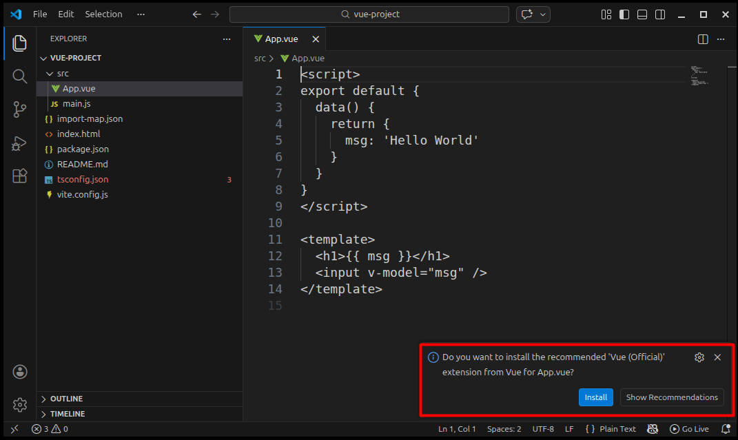The image size is (738, 440).
Task: Open the Copilot chat icon
Action: point(527,14)
